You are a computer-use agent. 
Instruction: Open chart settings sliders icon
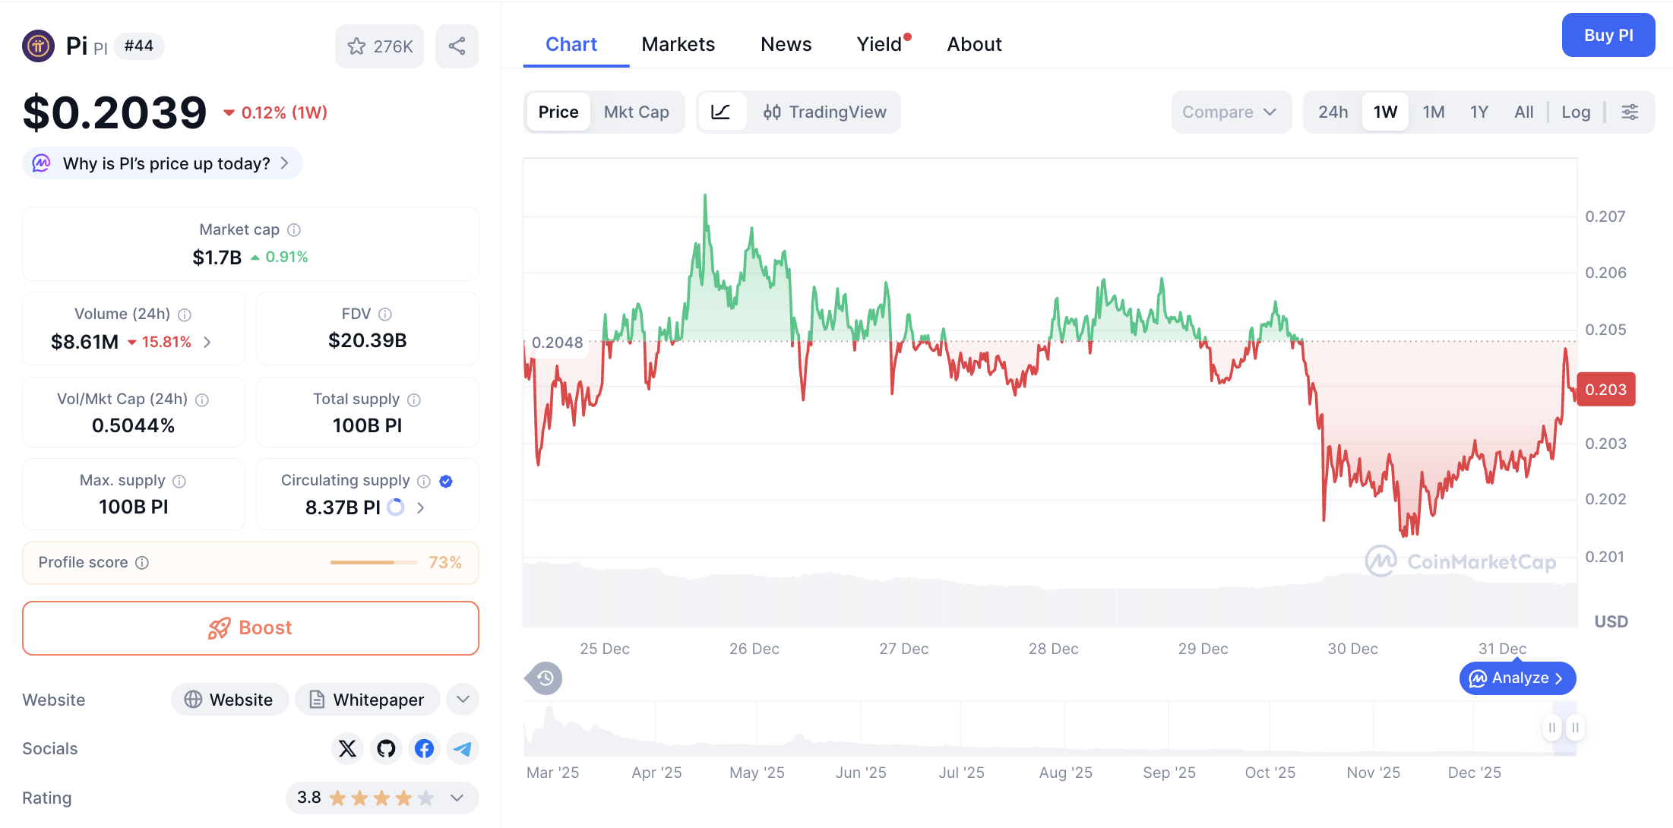click(1630, 112)
